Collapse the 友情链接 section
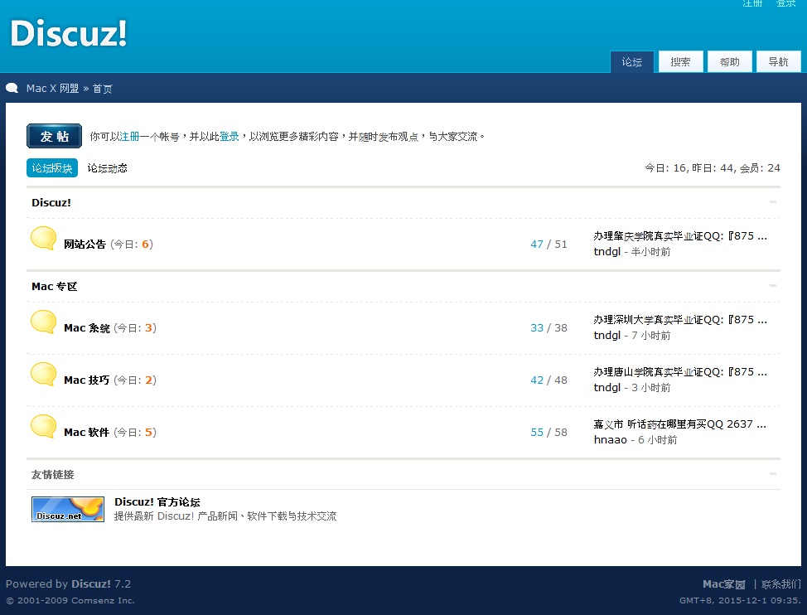The image size is (807, 615). click(772, 474)
